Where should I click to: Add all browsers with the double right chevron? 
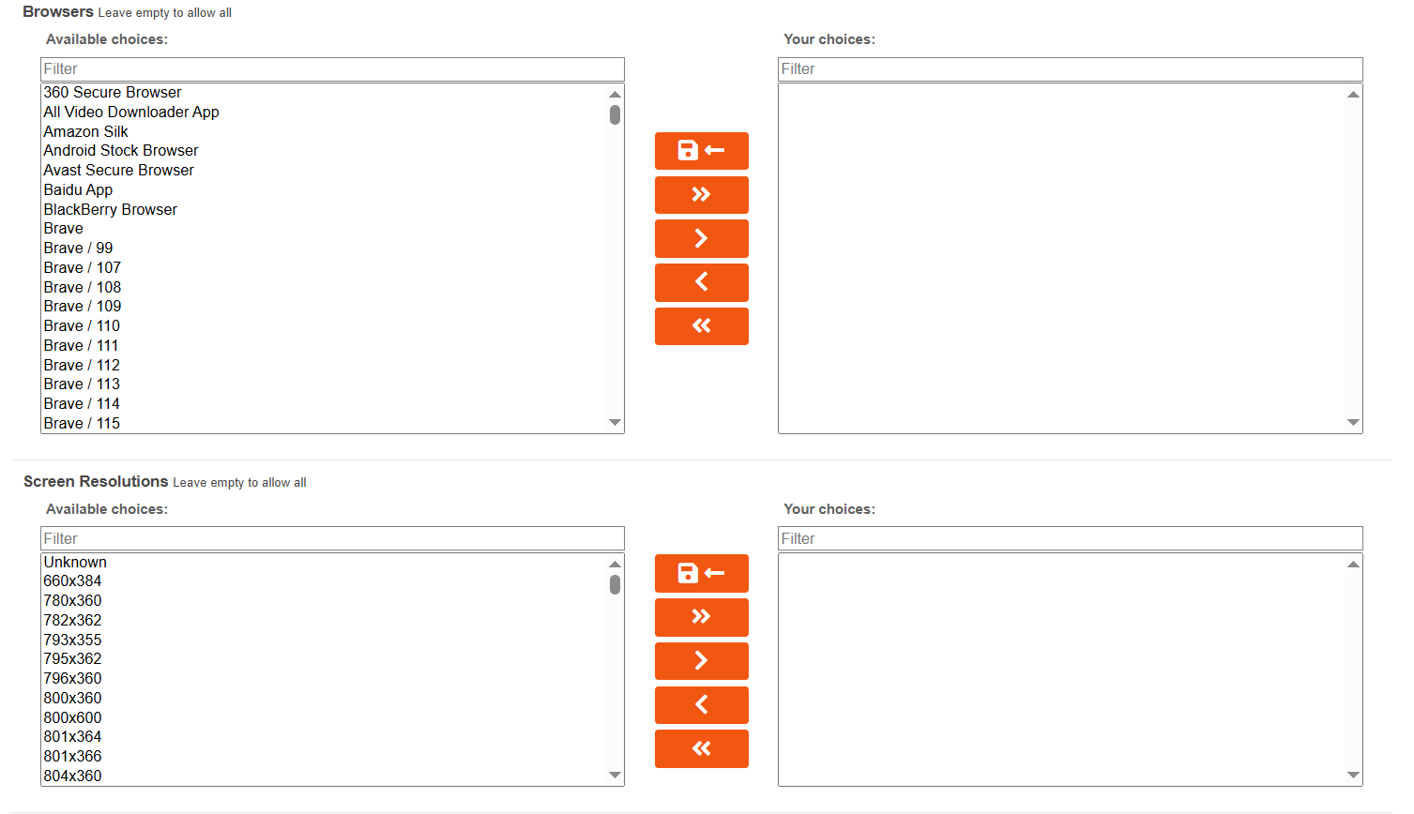click(701, 195)
